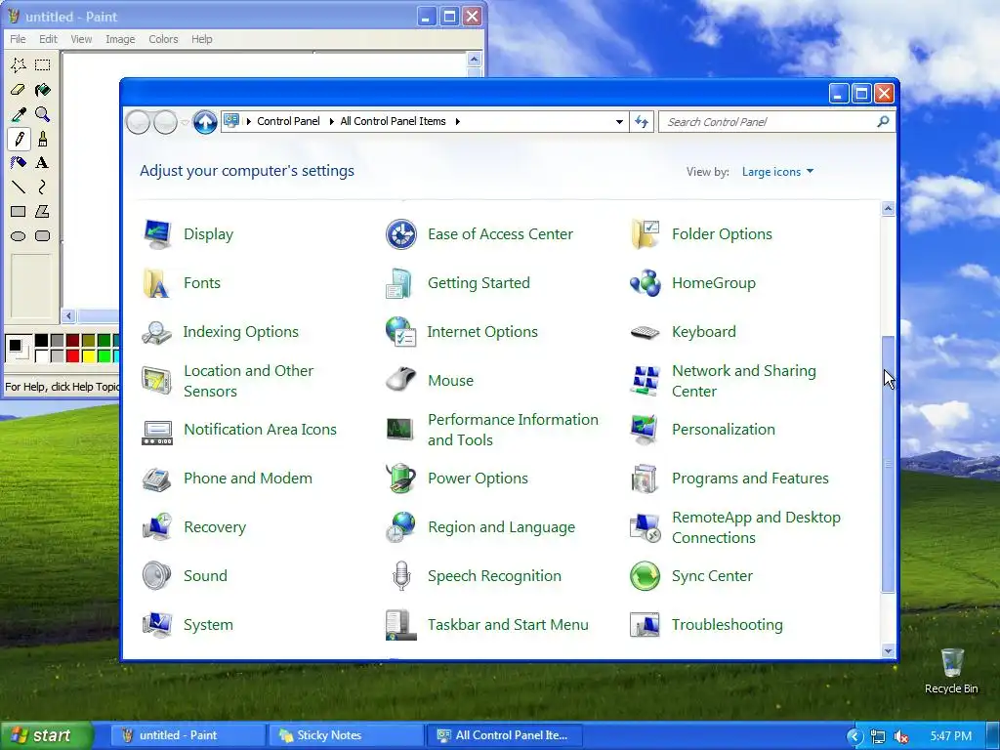Click the Power Options battery icon
The image size is (1000, 750).
[x=401, y=479]
